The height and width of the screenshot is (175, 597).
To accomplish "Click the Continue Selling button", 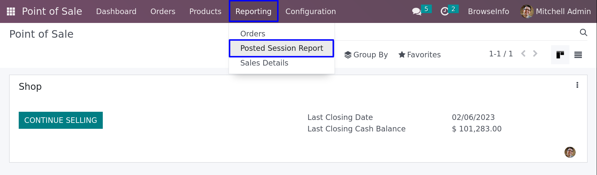I will click(61, 120).
